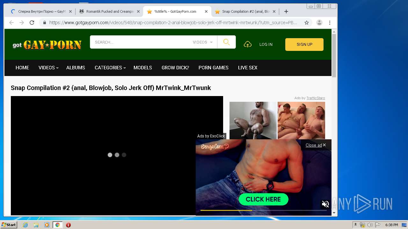The image size is (408, 229).
Task: Click the TrafficStars ads link
Action: (316, 98)
